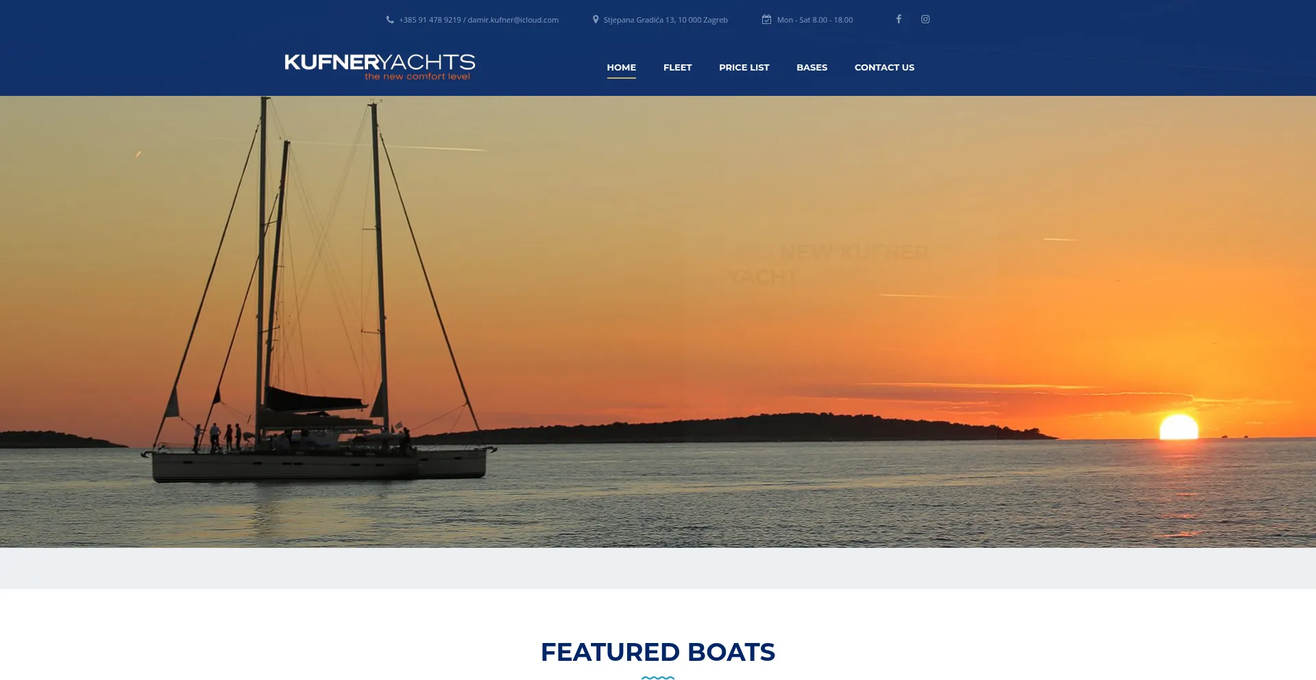This screenshot has height=680, width=1316.
Task: Click the Mon - Sat 8.00 - 18.00 hours text
Action: [815, 20]
